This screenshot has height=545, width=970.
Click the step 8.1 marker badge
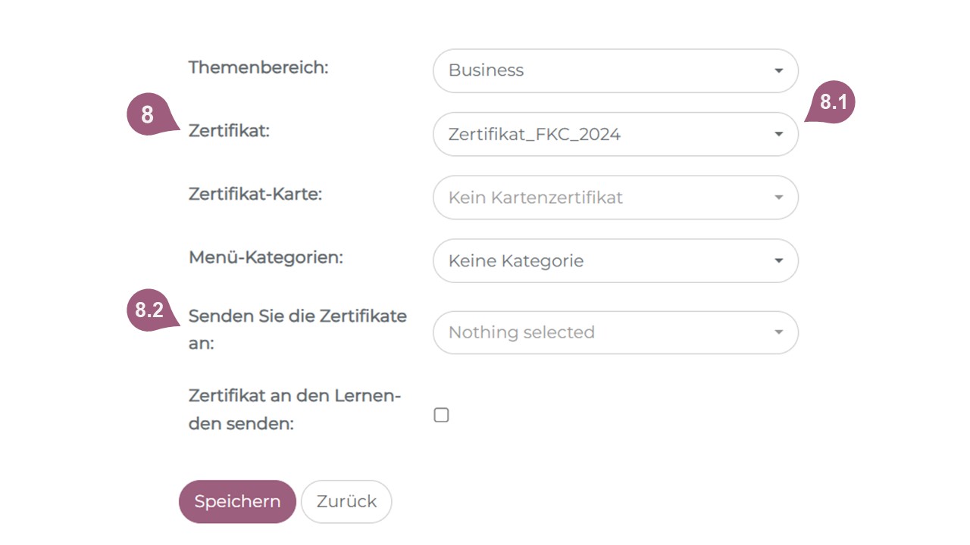(x=834, y=102)
